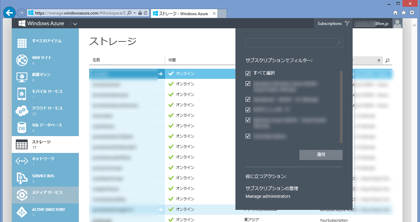The height and width of the screenshot is (222, 420).
Task: Select the Mobile Services phone icon
Action: point(22,94)
